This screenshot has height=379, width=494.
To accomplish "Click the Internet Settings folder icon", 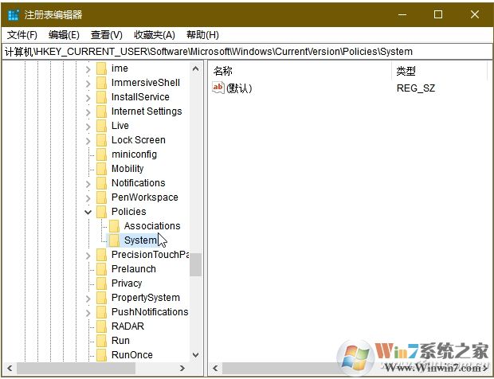I will pos(101,111).
